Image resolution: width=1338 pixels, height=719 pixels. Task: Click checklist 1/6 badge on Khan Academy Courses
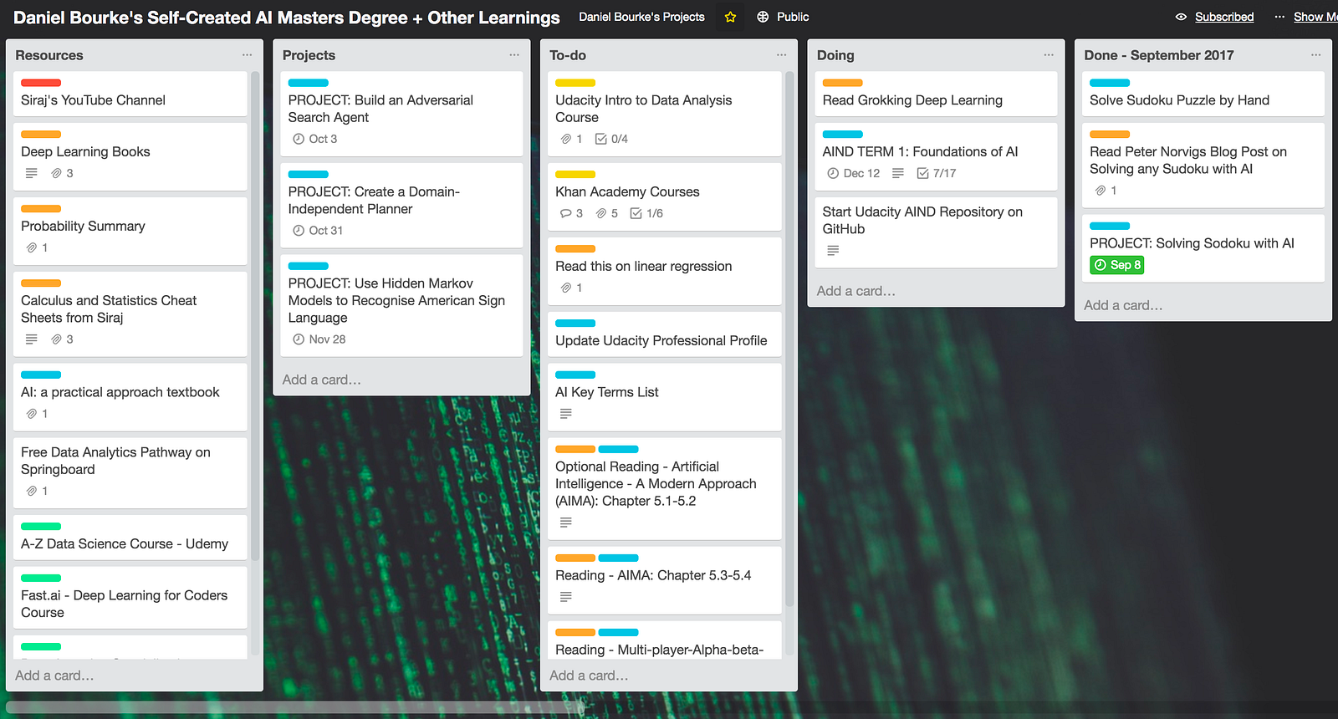tap(646, 213)
